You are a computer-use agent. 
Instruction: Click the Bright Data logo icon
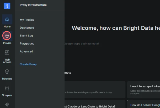point(7,6)
